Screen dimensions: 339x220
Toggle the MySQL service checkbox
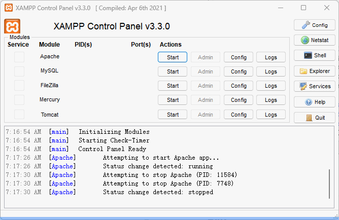tap(19, 71)
